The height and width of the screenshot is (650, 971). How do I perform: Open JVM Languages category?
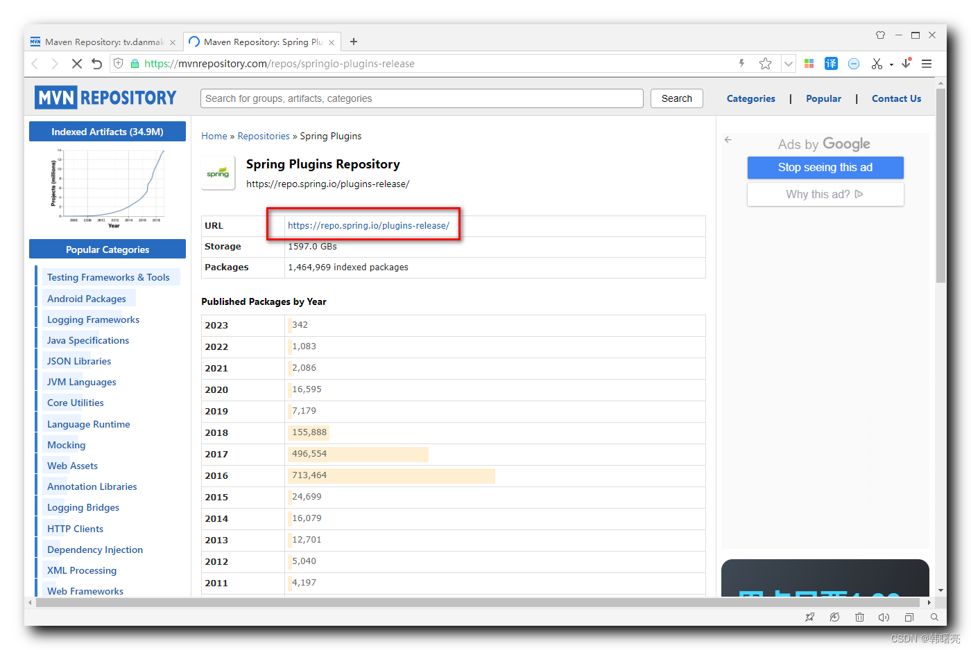point(82,382)
